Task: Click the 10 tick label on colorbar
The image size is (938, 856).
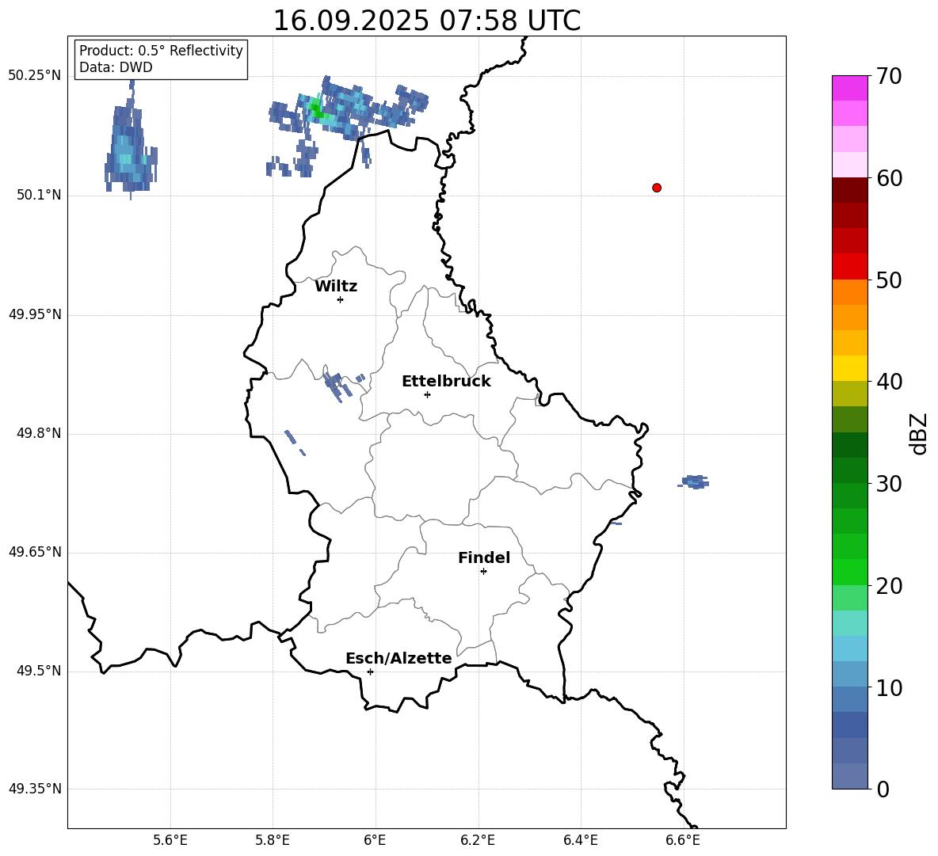Action: click(889, 688)
